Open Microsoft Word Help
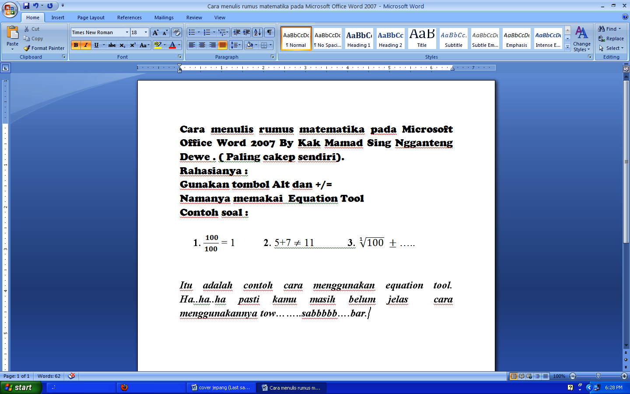 click(625, 17)
